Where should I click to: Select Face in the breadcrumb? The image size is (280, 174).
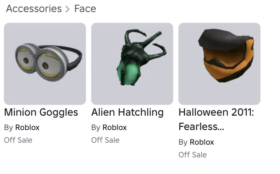click(85, 9)
